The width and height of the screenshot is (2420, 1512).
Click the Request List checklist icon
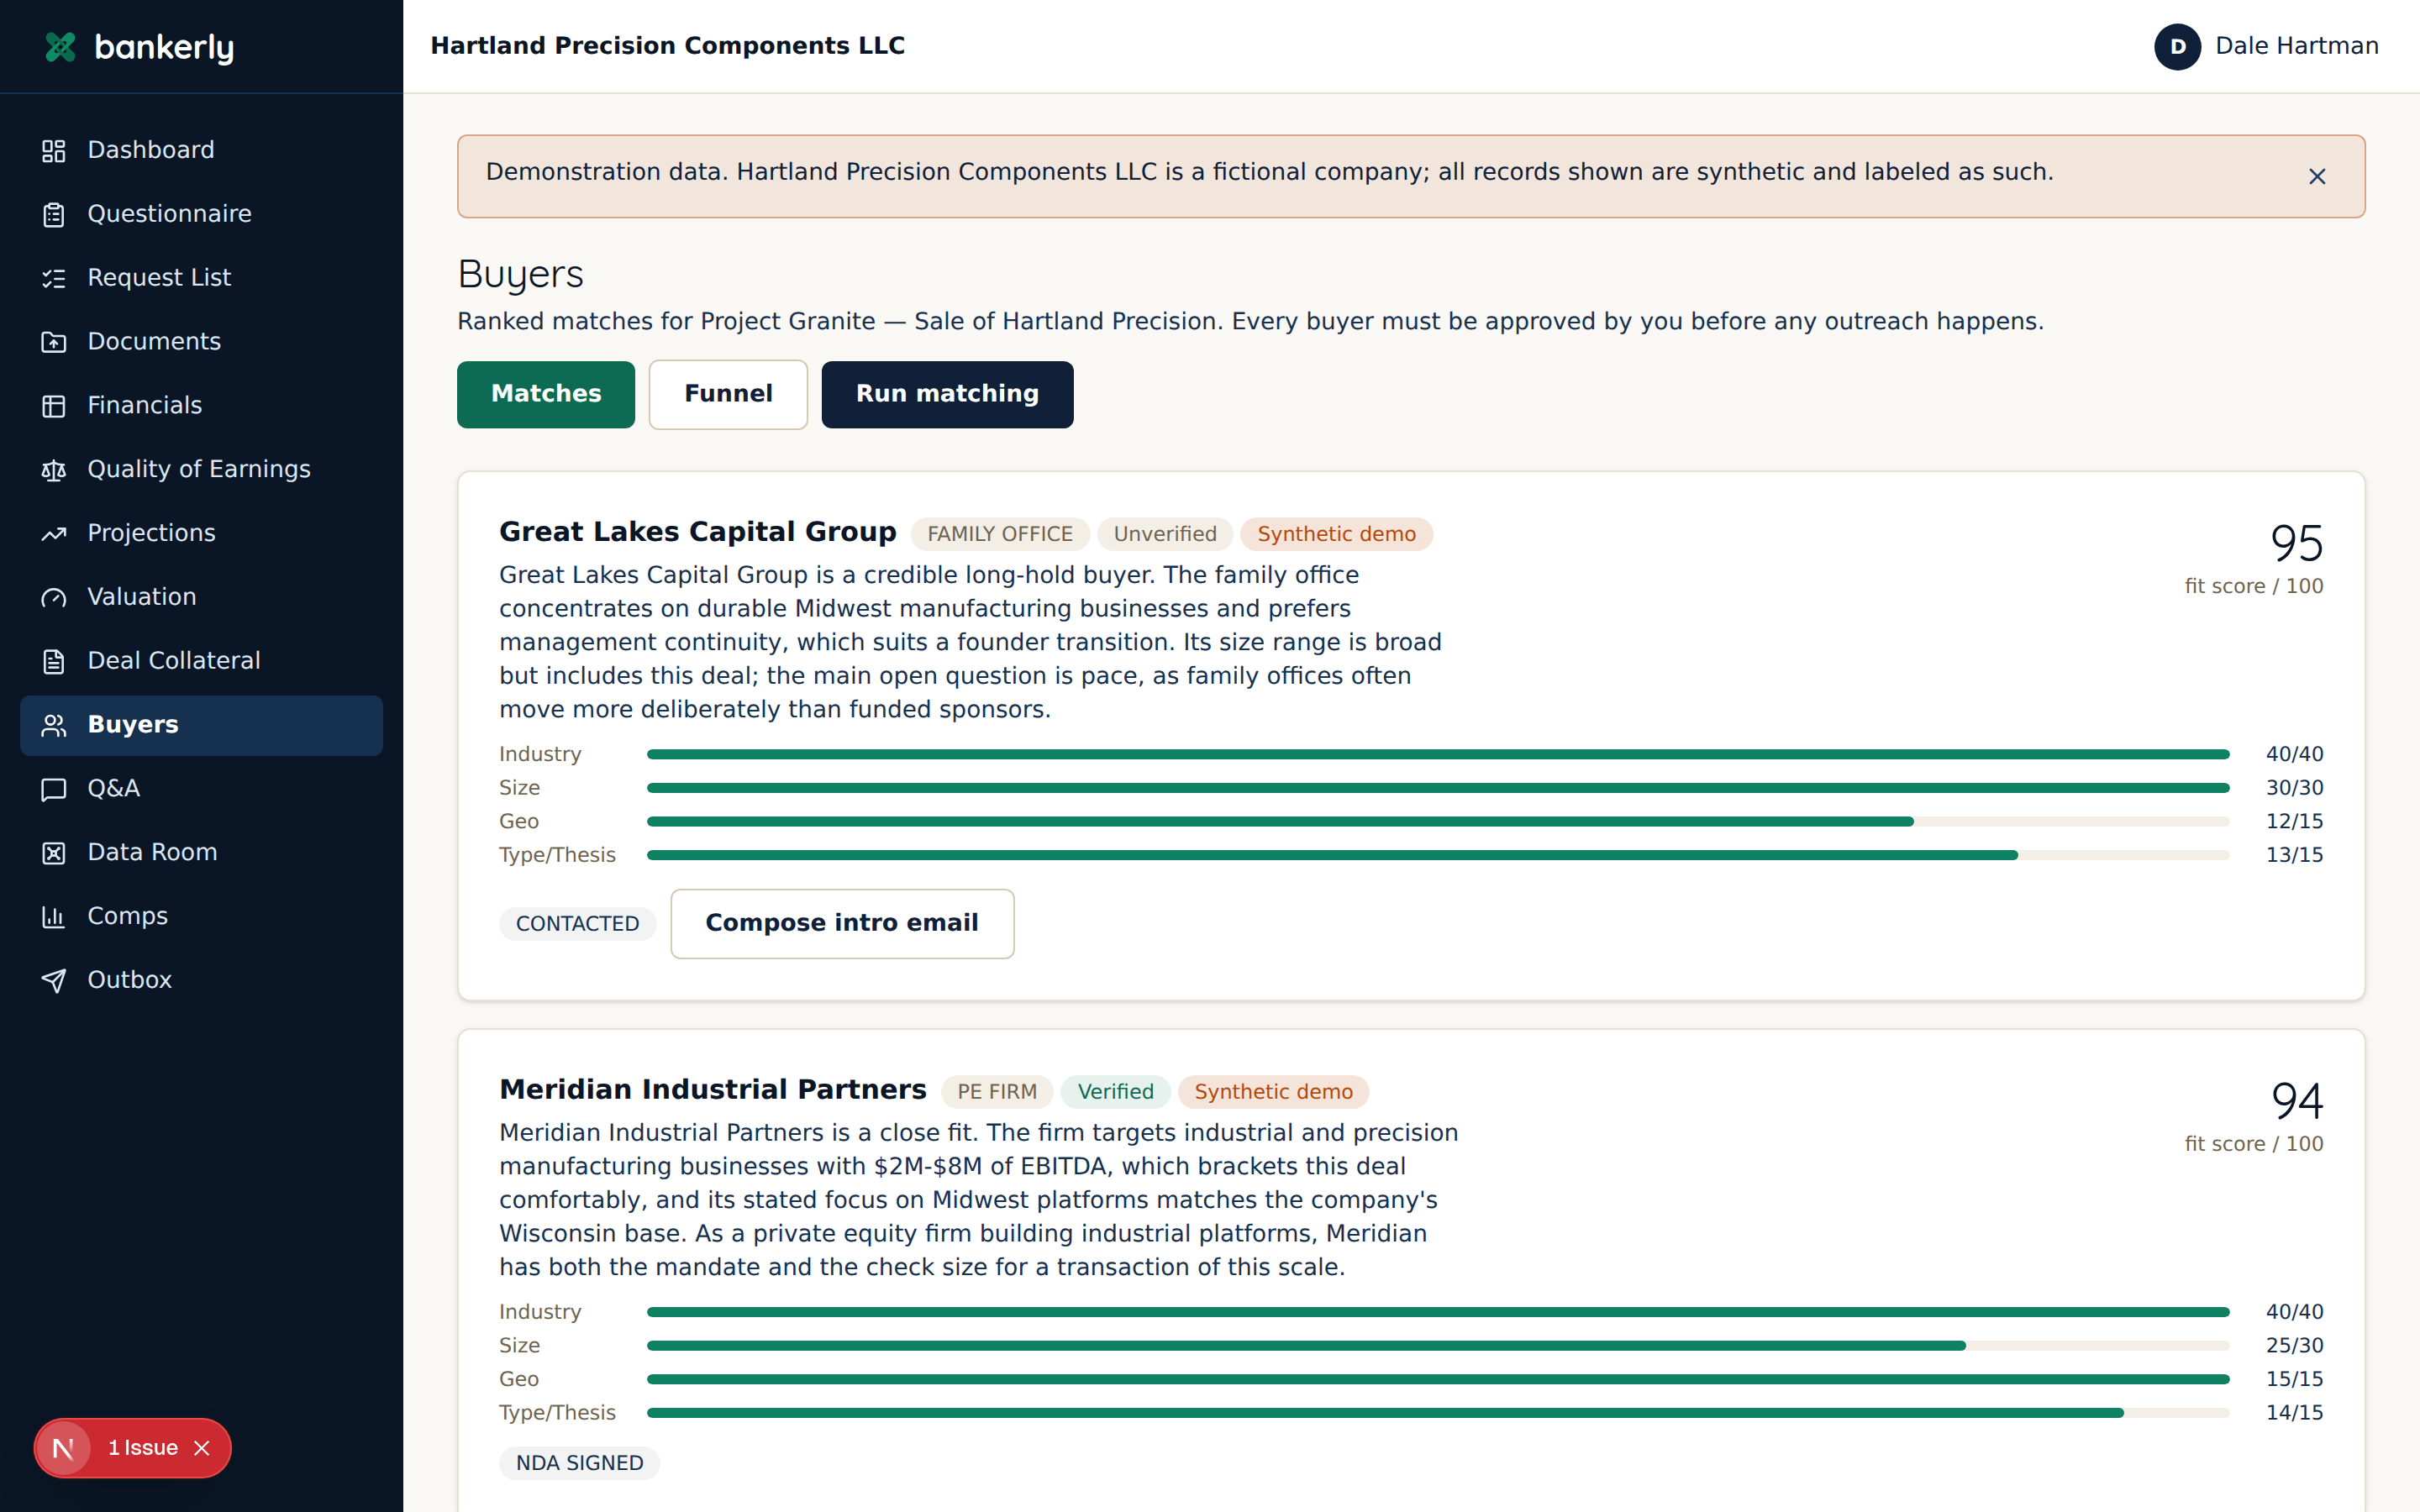54,279
